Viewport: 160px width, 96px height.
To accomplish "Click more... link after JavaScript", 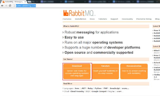I will pyautogui.click(x=125, y=88).
